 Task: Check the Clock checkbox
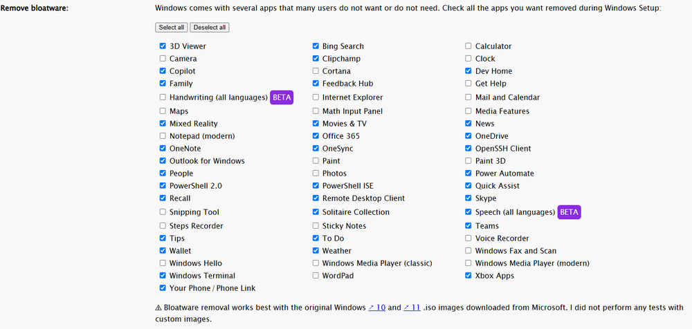coord(468,58)
